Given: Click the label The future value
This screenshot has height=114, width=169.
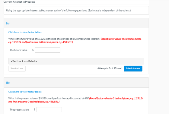Looking at the screenshot, I should coord(18,50).
